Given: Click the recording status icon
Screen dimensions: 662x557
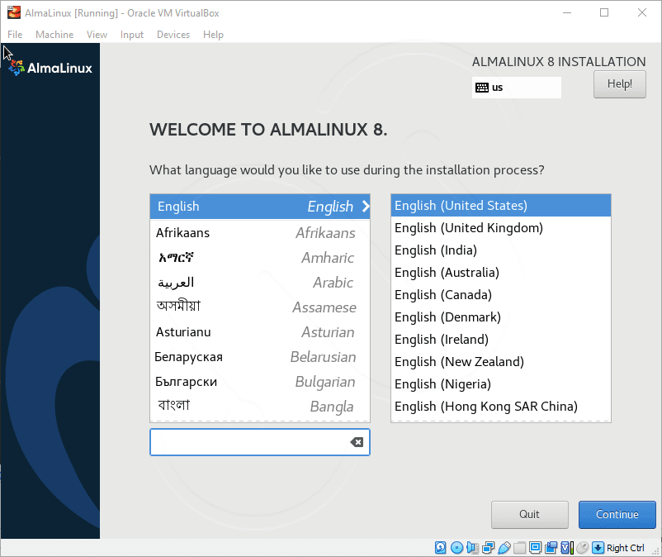Looking at the screenshot, I should click(551, 548).
